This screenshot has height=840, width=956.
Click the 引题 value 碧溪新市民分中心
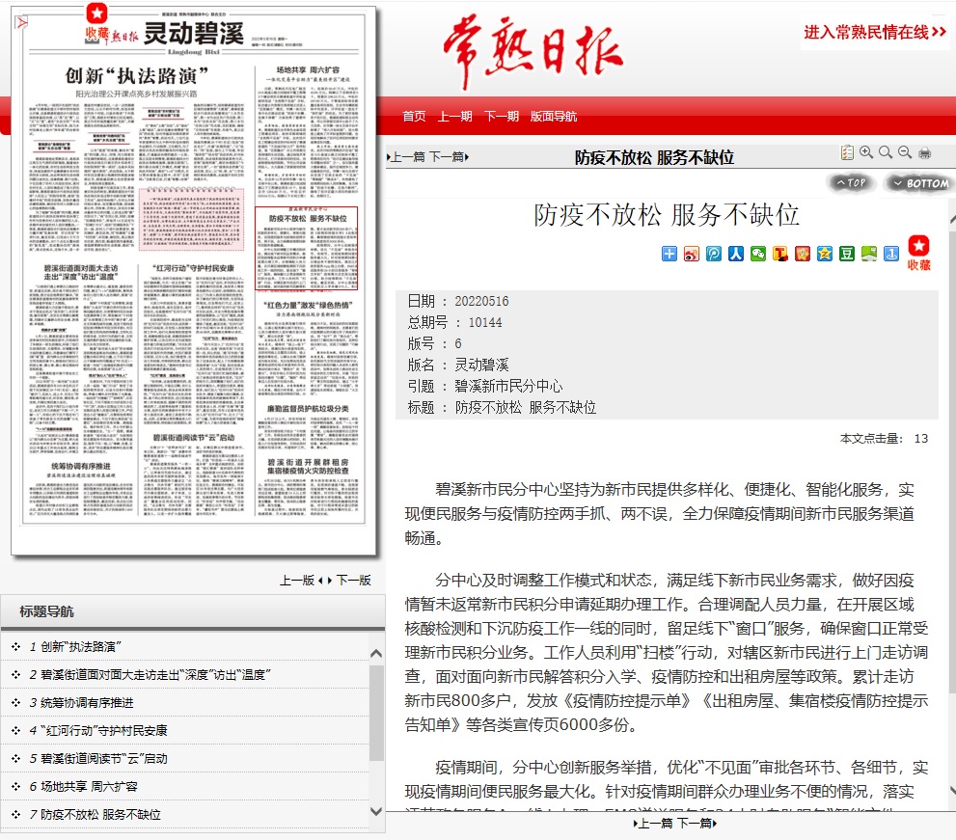point(508,387)
